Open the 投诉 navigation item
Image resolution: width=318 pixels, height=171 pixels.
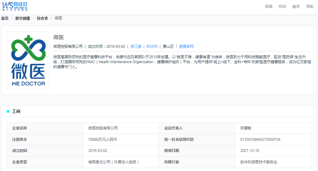coord(282,6)
